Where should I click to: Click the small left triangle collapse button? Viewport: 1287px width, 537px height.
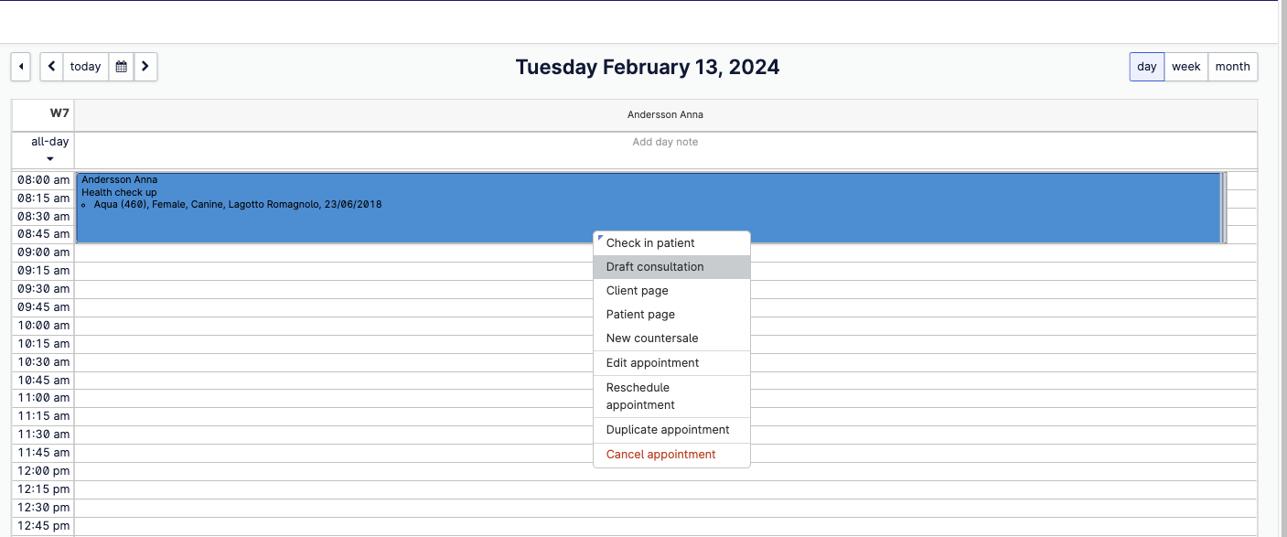[x=21, y=67]
